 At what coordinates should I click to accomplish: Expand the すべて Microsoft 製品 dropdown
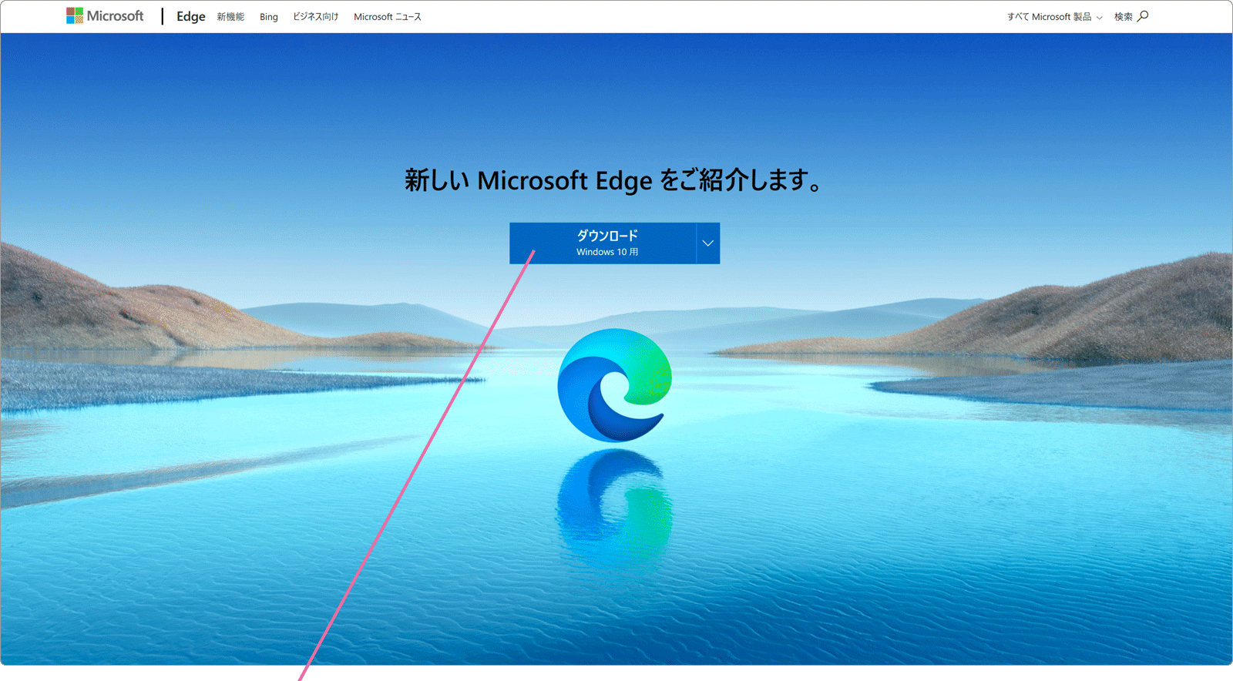pos(1054,17)
